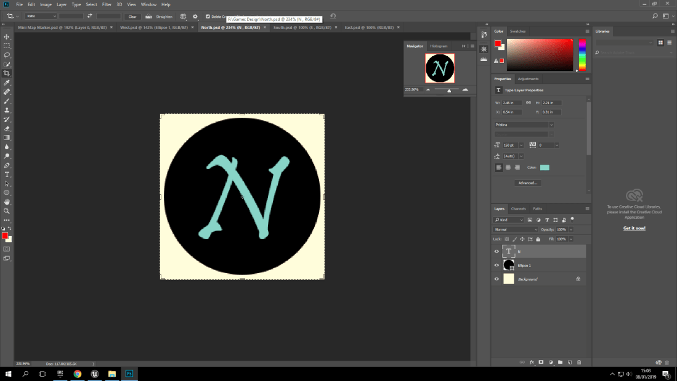The image size is (677, 381).
Task: Click the teal text Color swatch
Action: (x=545, y=168)
